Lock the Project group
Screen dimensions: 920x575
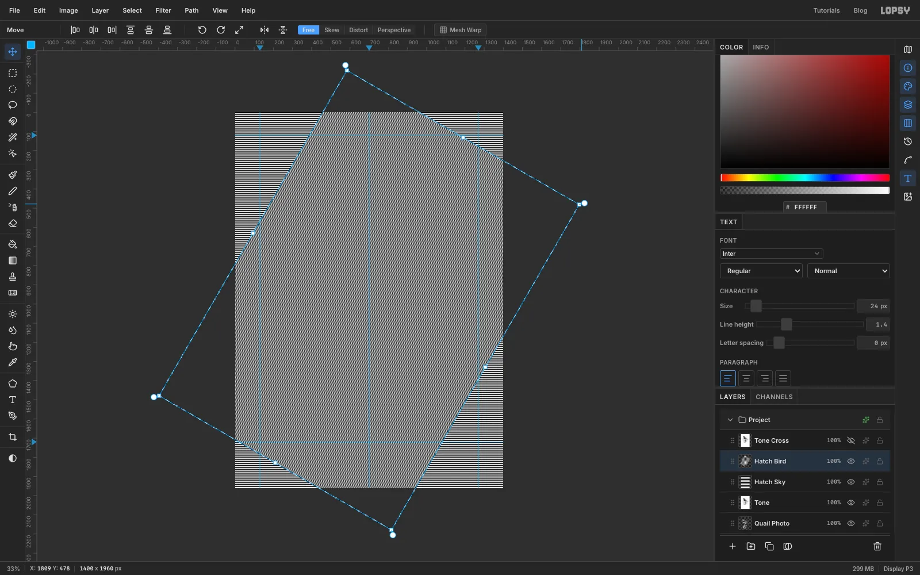pyautogui.click(x=880, y=420)
